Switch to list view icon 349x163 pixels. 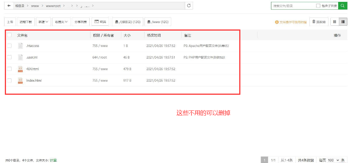[x=343, y=22]
